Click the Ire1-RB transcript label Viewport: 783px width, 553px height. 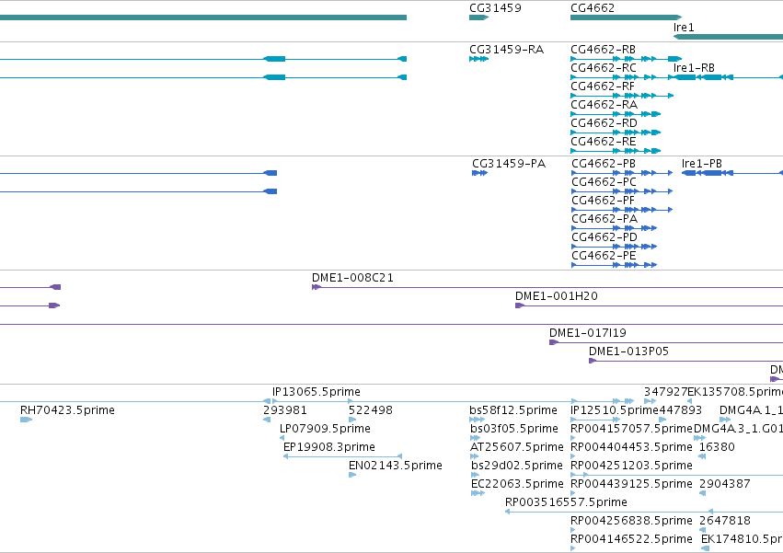point(694,68)
